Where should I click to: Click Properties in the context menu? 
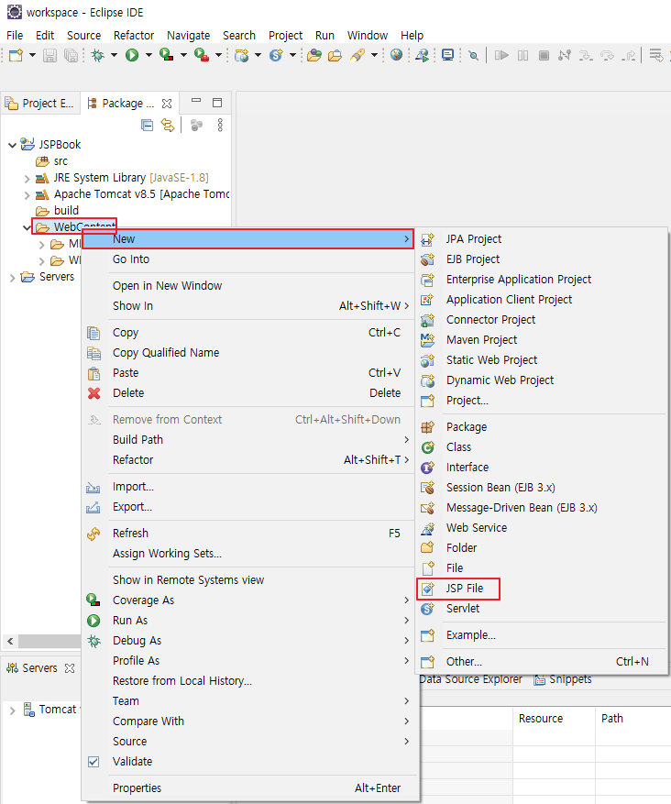pos(249,788)
